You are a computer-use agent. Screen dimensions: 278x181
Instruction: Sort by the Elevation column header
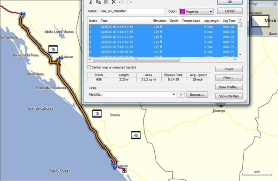[160, 21]
